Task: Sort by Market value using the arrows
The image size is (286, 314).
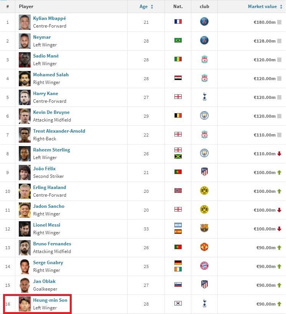Action: pyautogui.click(x=281, y=7)
